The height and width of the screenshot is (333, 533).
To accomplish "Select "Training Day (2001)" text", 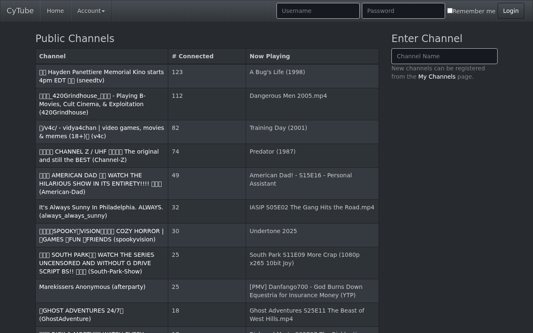I will (278, 128).
